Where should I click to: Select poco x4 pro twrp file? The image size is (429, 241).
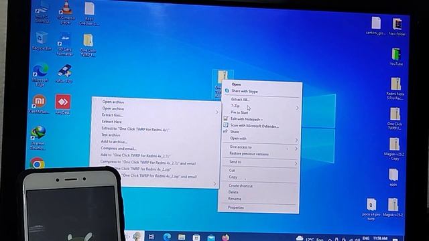(371, 209)
